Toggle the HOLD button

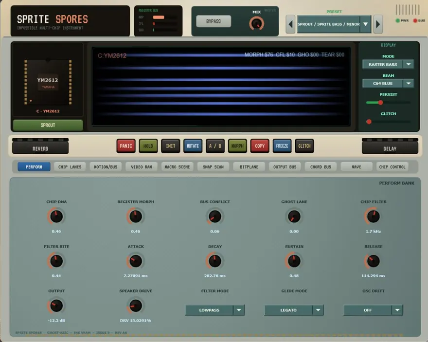148,146
